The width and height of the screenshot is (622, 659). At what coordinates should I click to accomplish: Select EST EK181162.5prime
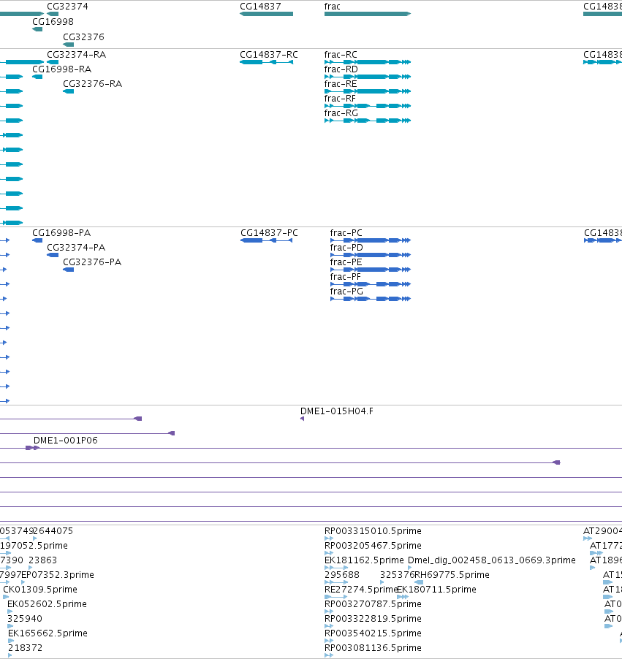point(336,568)
